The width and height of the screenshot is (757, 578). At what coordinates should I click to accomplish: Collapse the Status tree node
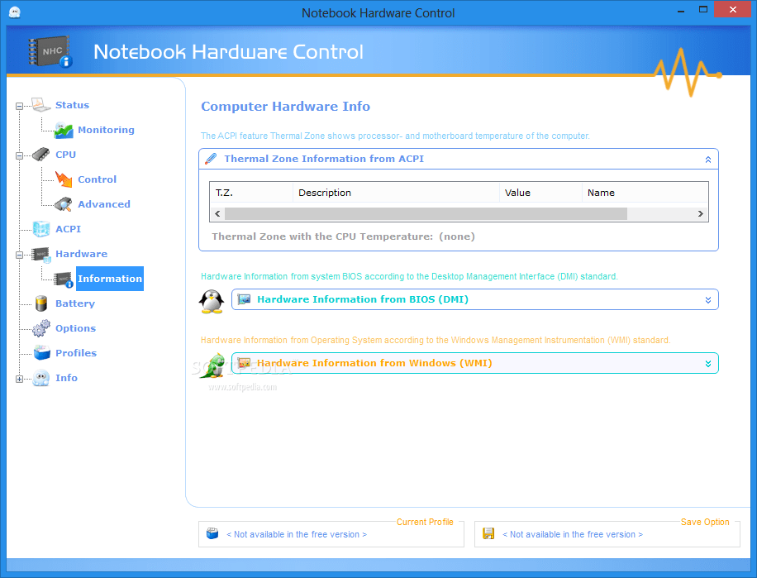pos(19,106)
